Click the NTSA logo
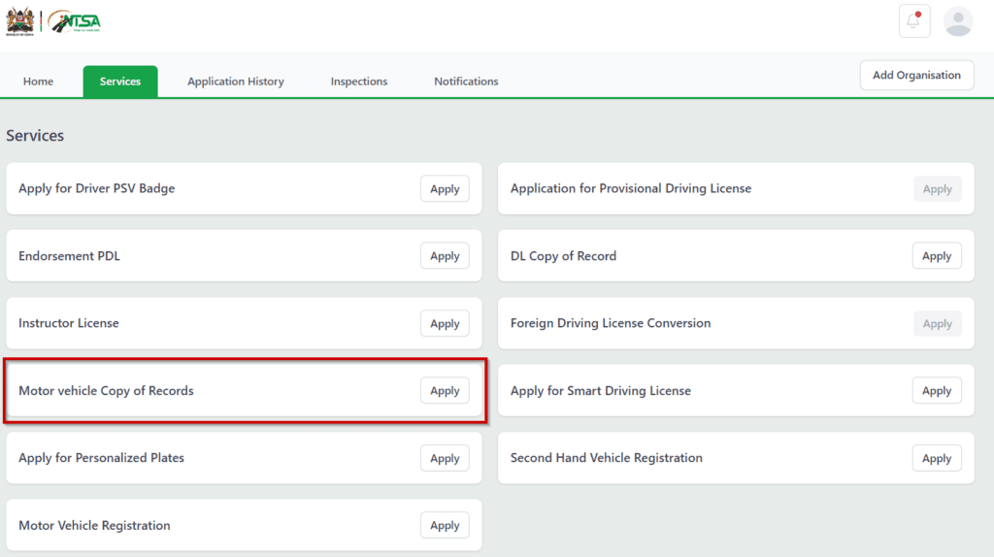This screenshot has height=557, width=994. (75, 21)
